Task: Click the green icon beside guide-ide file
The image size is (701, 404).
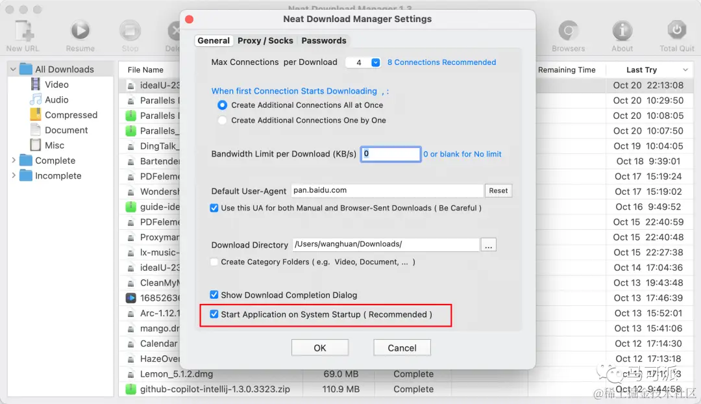Action: (x=131, y=207)
